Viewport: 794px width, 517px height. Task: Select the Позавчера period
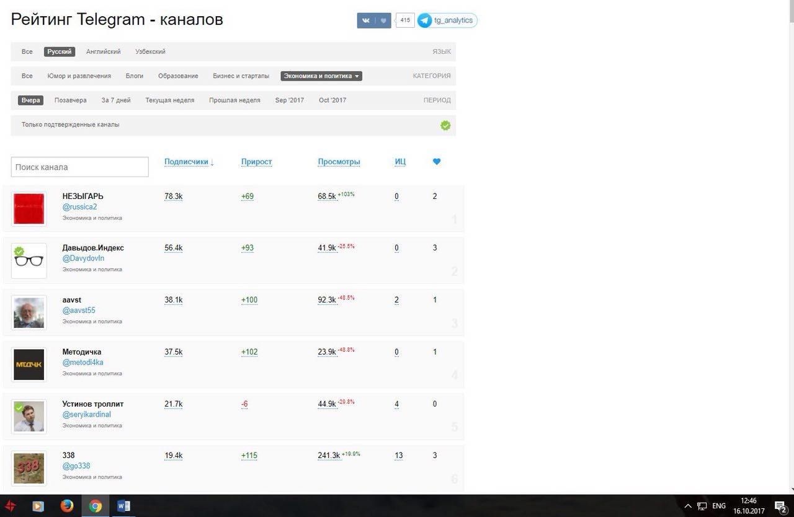pyautogui.click(x=71, y=100)
